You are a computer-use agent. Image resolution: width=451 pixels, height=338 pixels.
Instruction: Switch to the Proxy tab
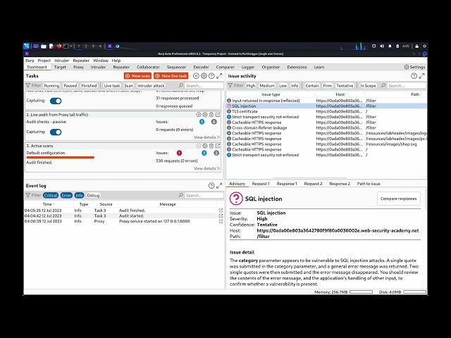pos(78,67)
